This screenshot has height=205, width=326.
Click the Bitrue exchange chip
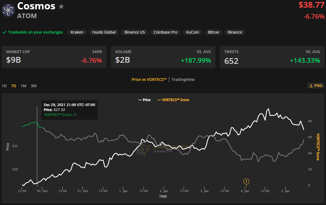pyautogui.click(x=213, y=32)
